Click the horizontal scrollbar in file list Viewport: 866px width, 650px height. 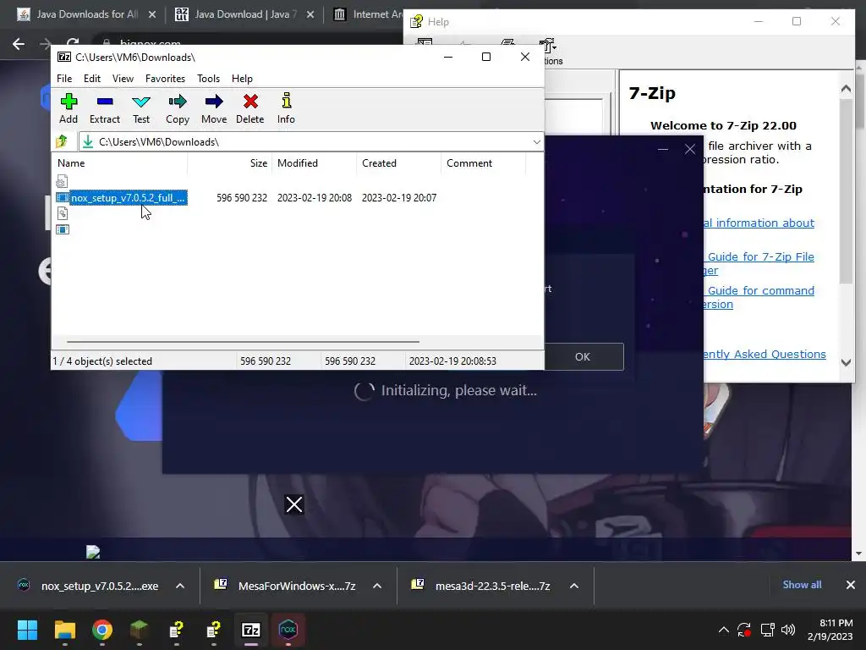[x=243, y=342]
